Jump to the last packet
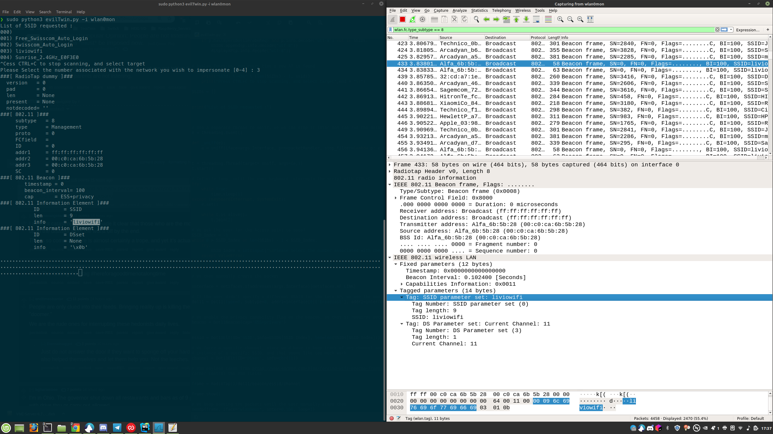Screen dimensions: 773x434 coord(526,19)
